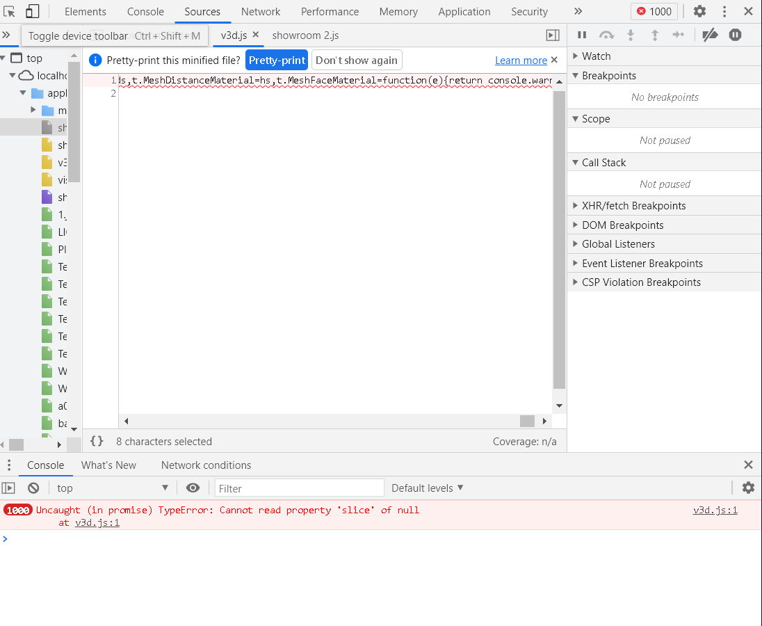This screenshot has width=762, height=626.
Task: Clear the console with the clear icon
Action: pyautogui.click(x=33, y=488)
